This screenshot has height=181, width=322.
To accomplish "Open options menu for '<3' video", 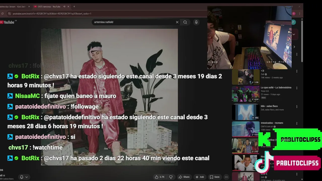I will (297, 71).
